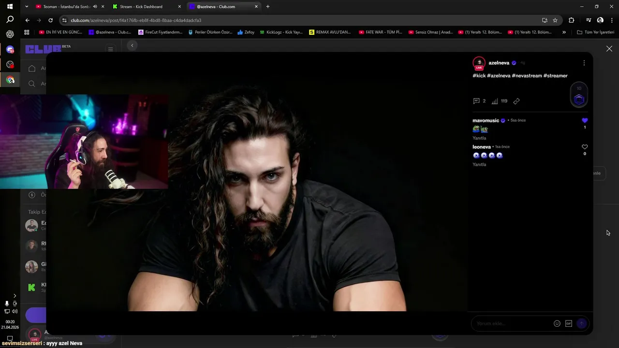Expand the system tray hidden icons chevron
Image resolution: width=619 pixels, height=348 pixels.
[15, 296]
